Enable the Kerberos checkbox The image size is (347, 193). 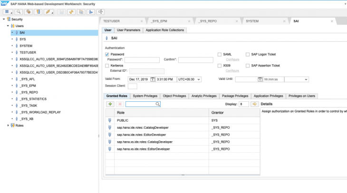[x=107, y=66]
